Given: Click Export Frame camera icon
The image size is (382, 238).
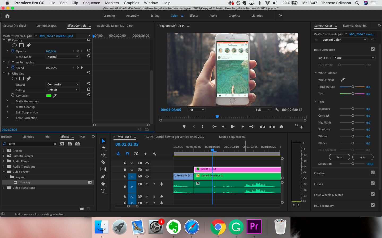Looking at the screenshot, I should [x=281, y=127].
